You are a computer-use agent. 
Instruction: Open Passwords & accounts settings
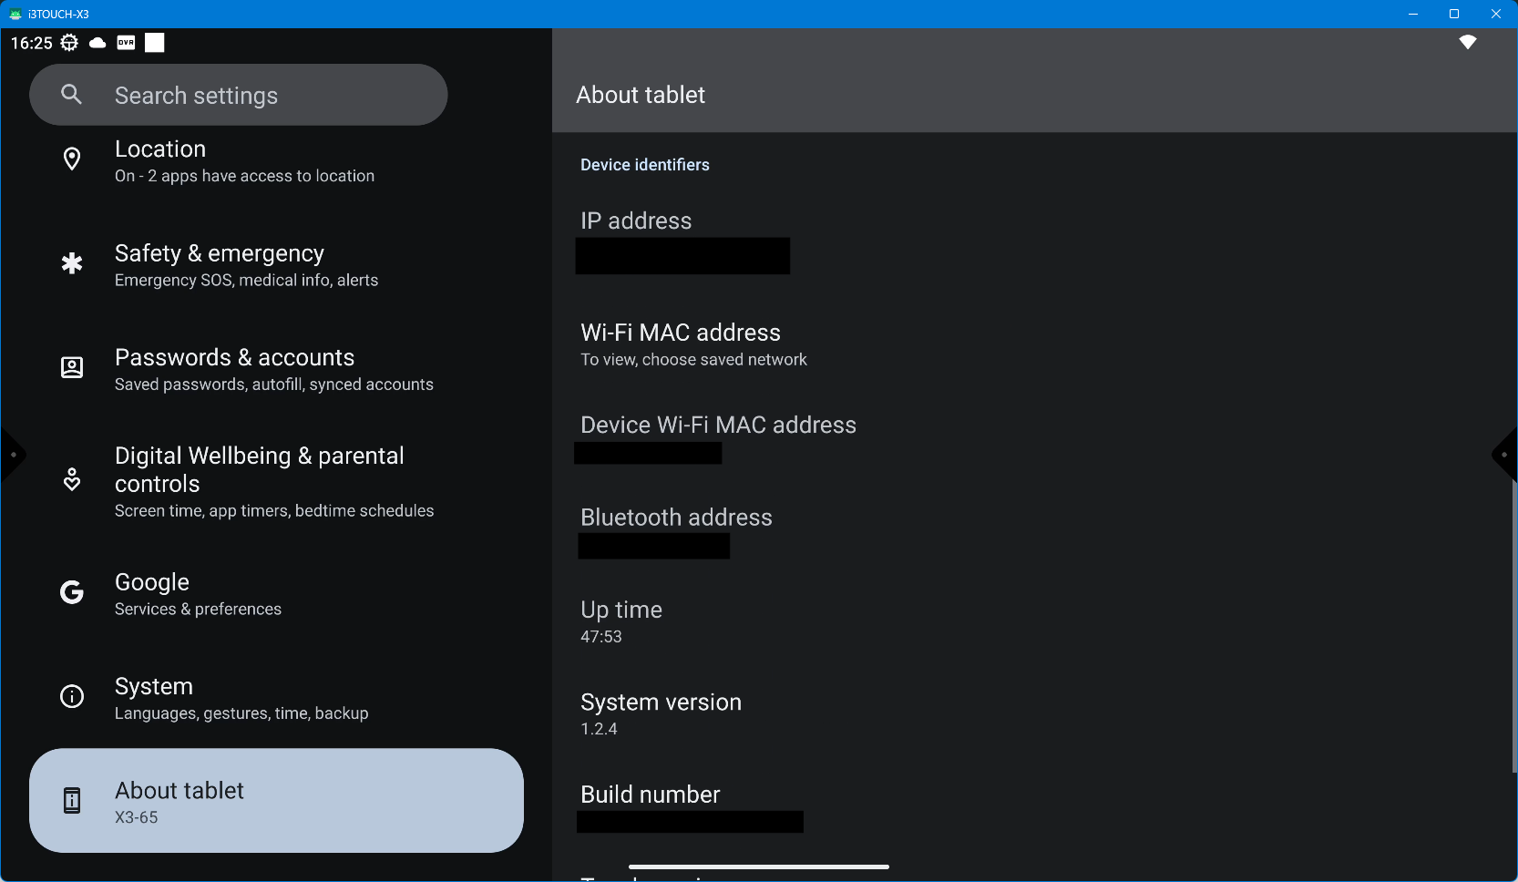(273, 369)
